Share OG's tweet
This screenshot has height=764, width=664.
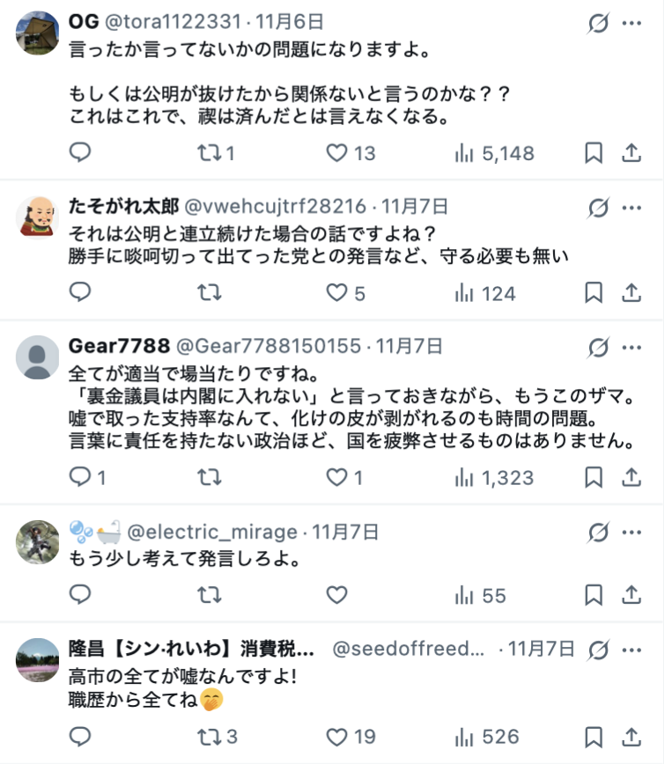(631, 153)
